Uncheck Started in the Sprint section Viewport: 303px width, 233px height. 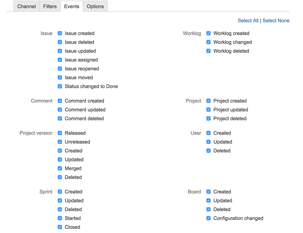pyautogui.click(x=60, y=218)
